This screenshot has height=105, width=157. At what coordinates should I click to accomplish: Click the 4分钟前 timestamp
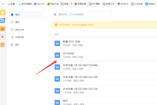click(67, 45)
